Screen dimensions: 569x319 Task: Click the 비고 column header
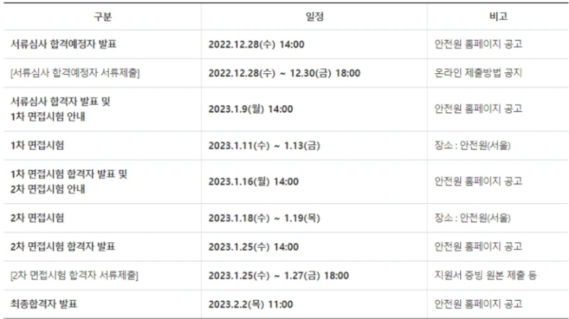[x=498, y=16]
